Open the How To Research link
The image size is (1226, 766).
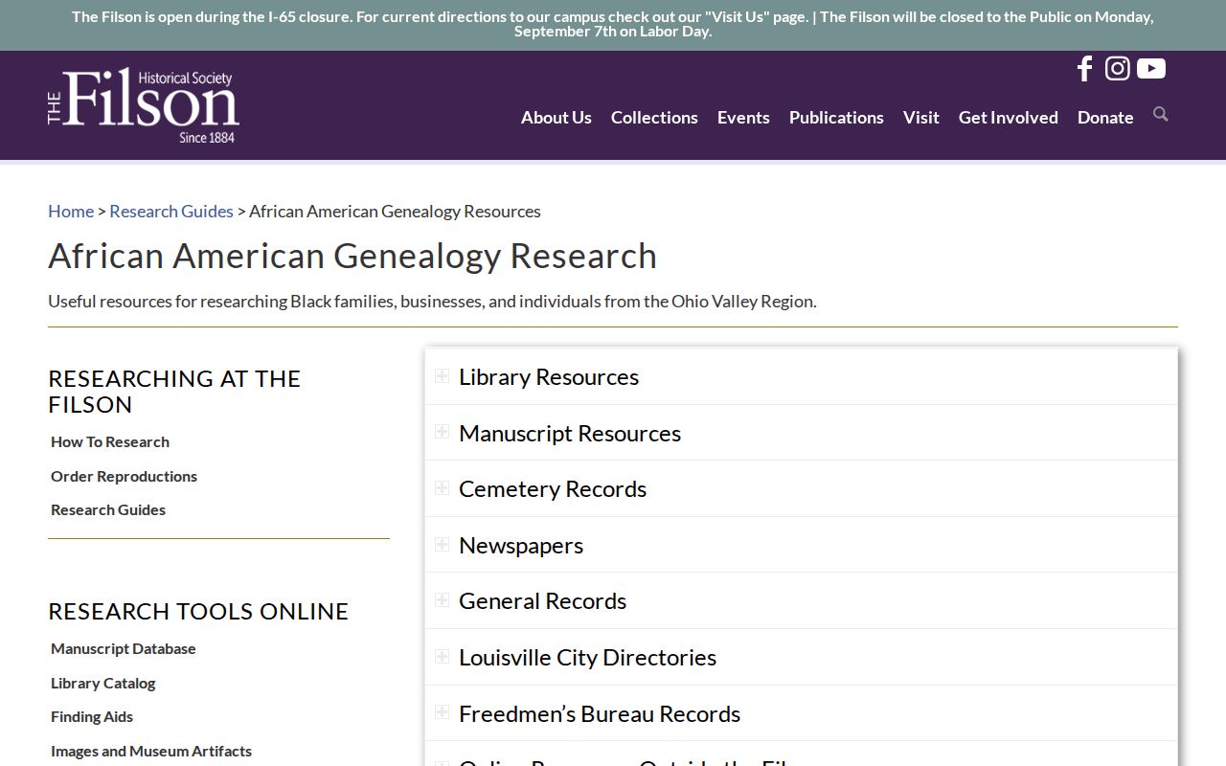click(x=110, y=441)
